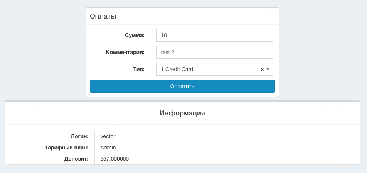Click the 'test 2' comment text
The image size is (367, 173).
(168, 52)
